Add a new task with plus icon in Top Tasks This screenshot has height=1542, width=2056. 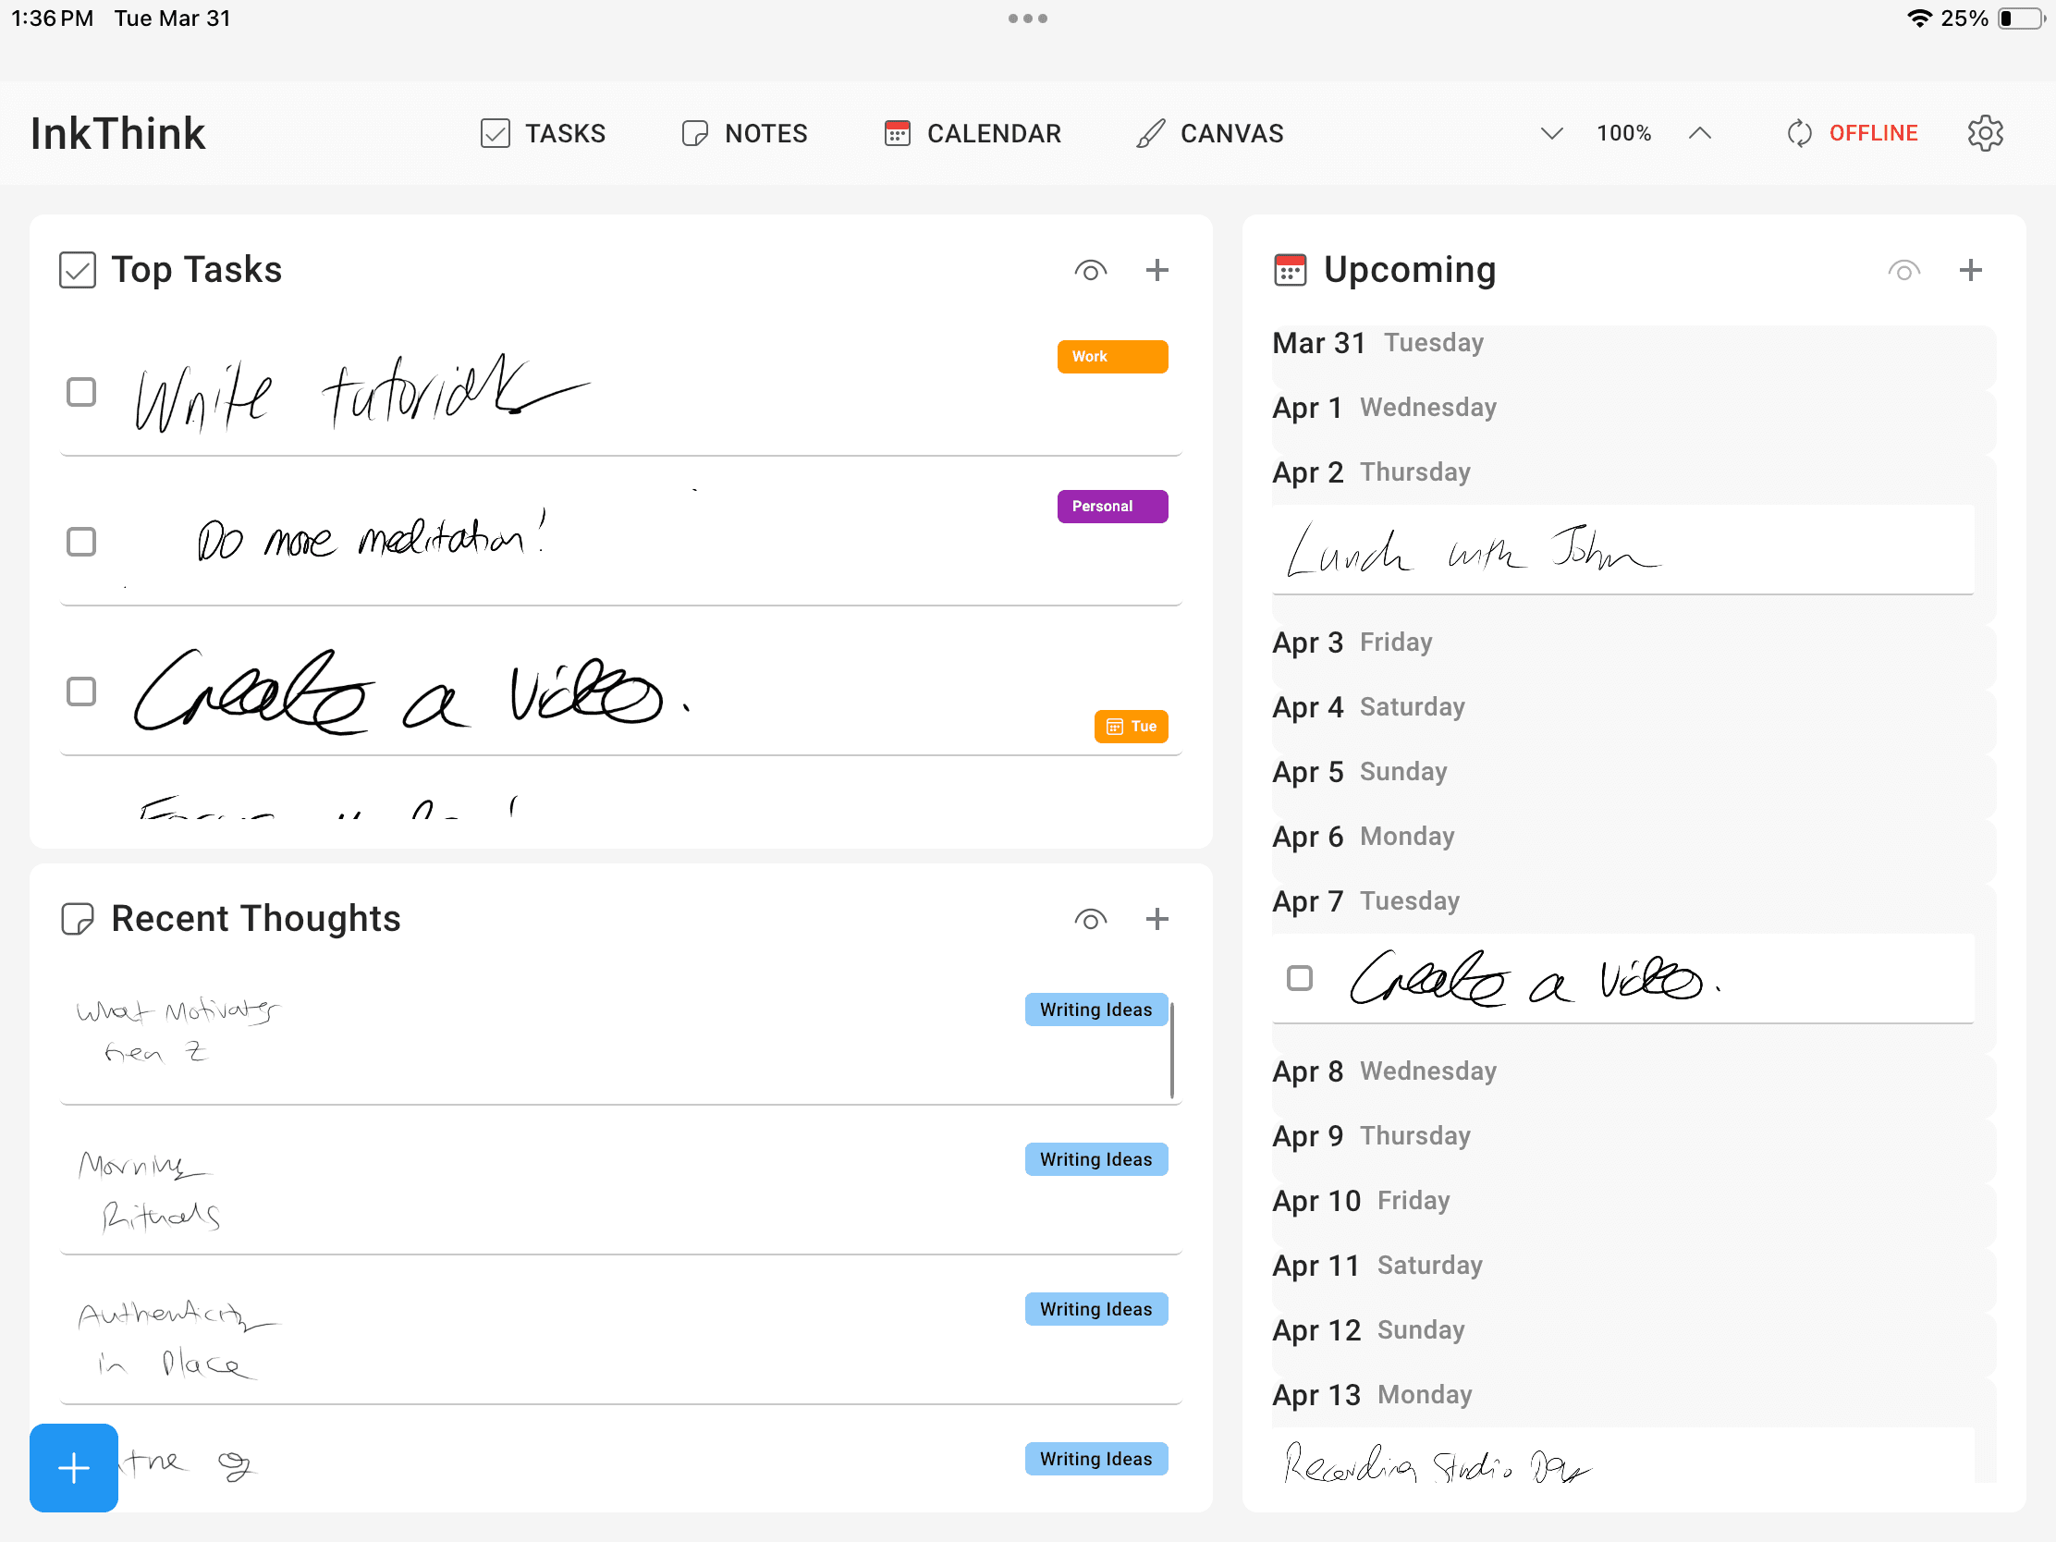[x=1156, y=271]
